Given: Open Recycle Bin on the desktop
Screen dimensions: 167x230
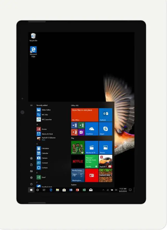Looking at the screenshot, I should click(33, 37).
